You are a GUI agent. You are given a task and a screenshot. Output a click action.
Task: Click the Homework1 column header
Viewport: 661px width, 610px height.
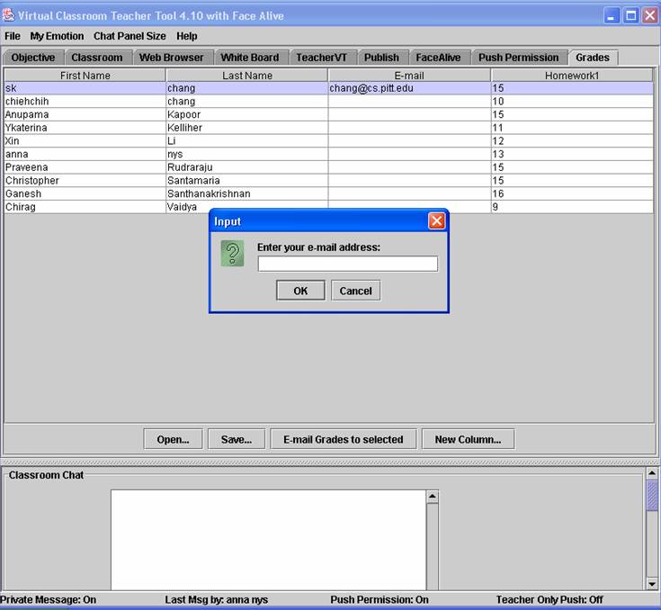click(572, 76)
